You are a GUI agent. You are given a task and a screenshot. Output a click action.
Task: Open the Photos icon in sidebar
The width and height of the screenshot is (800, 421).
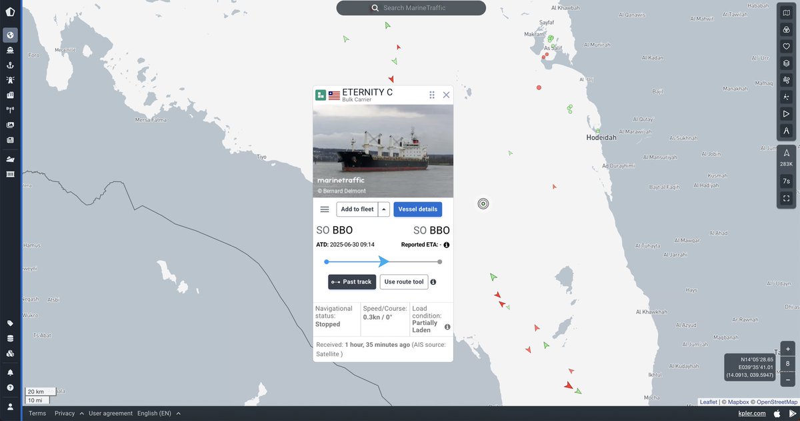click(x=10, y=125)
